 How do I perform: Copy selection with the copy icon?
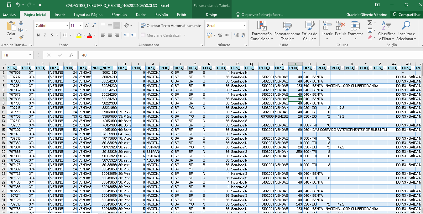(21, 30)
